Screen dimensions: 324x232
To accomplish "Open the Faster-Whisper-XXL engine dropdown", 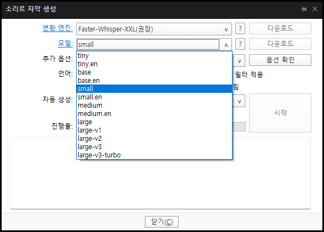I will pyautogui.click(x=154, y=29).
